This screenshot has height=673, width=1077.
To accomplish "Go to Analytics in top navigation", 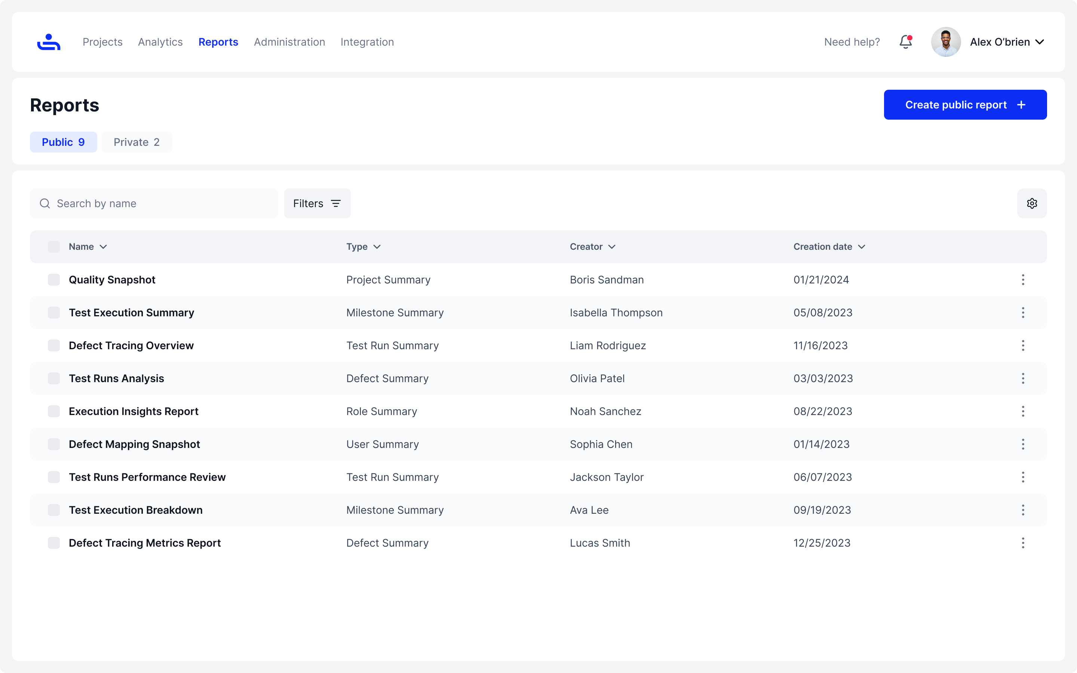I will (160, 42).
